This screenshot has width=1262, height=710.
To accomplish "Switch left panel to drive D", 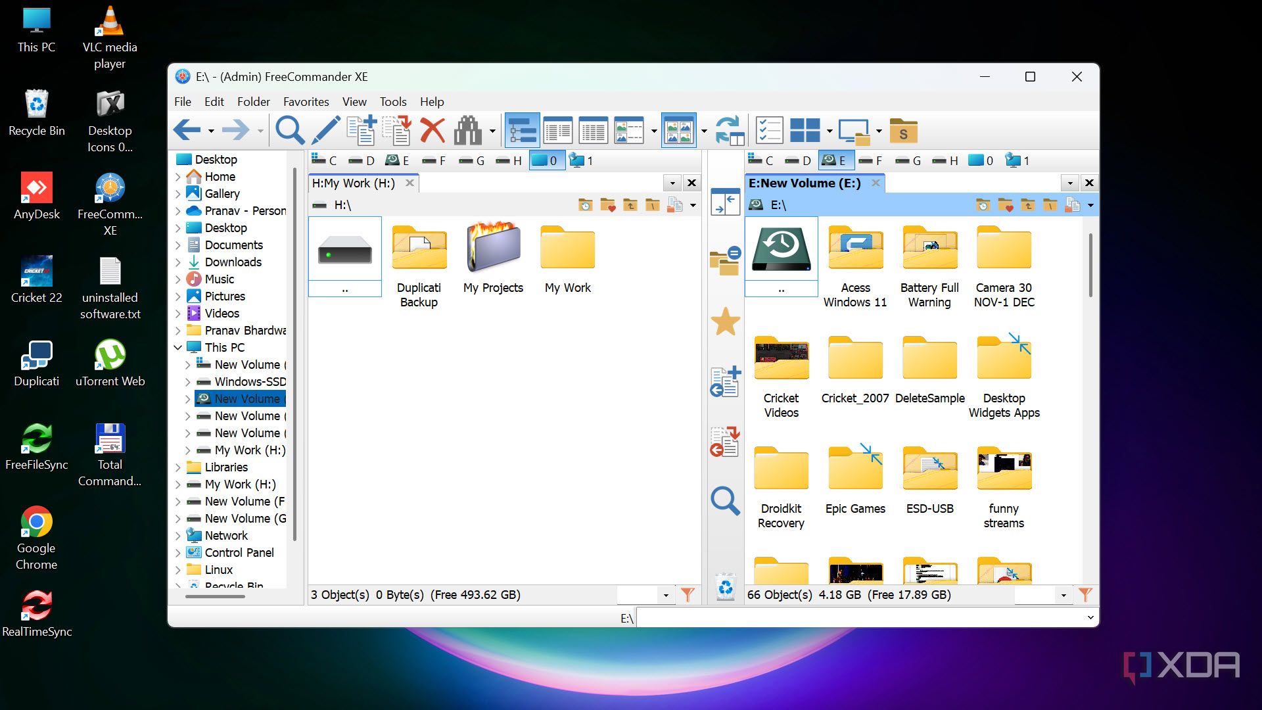I will [362, 161].
